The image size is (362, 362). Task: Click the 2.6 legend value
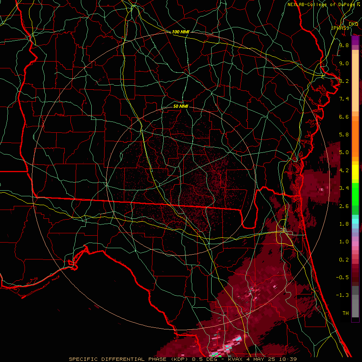point(344,206)
